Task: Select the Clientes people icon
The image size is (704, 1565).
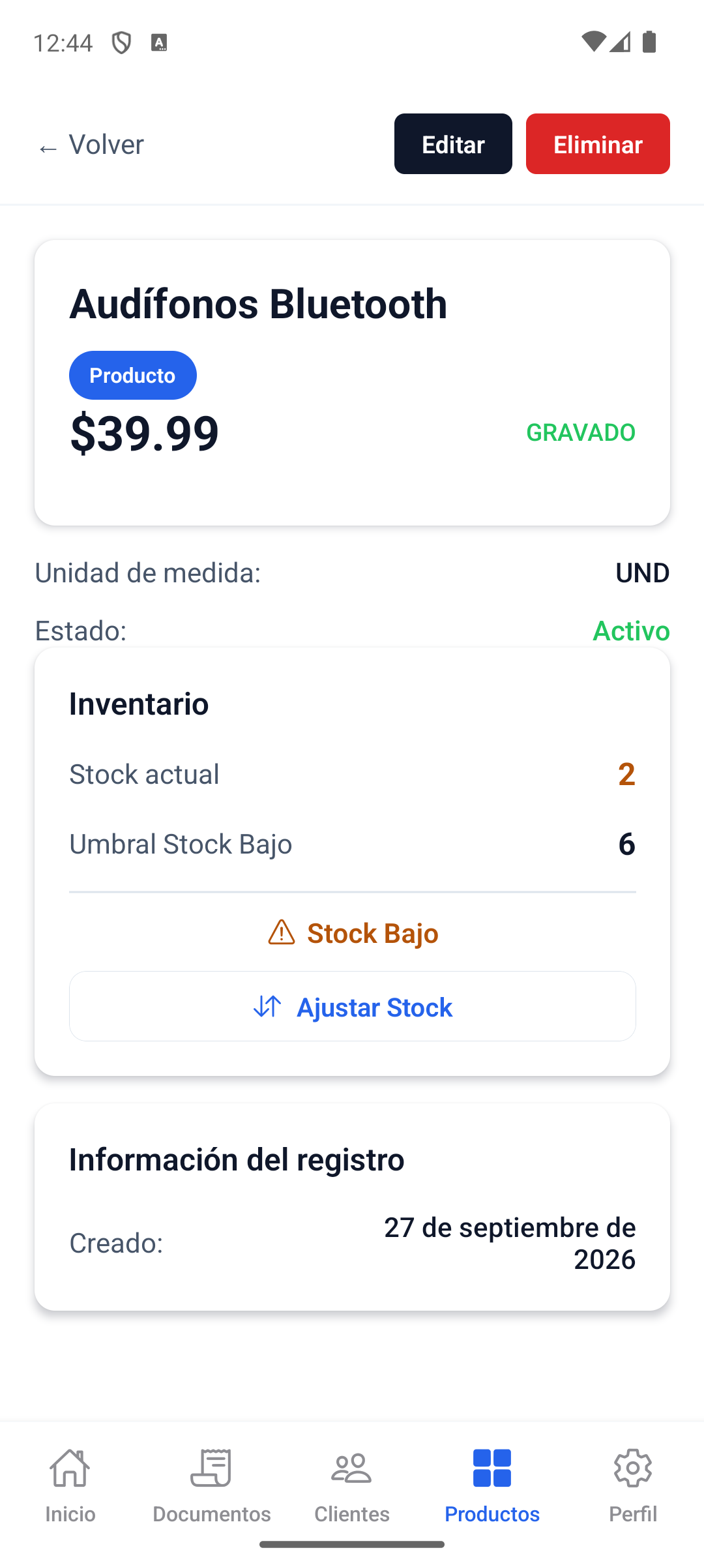Action: 351,1468
